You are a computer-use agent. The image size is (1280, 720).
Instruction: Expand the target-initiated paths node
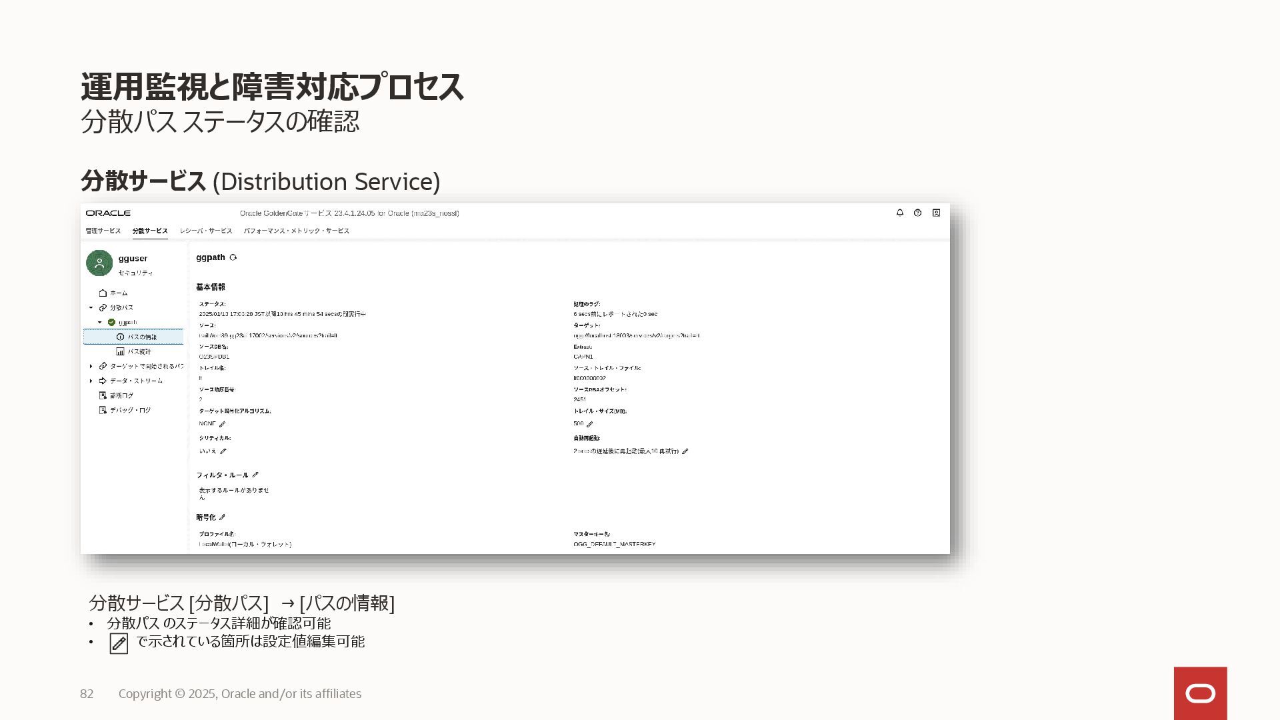coord(91,366)
